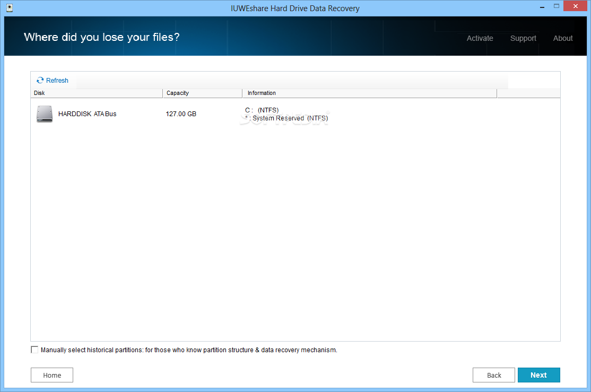Select the hard disk drive icon
Image resolution: width=591 pixels, height=392 pixels.
click(x=45, y=114)
